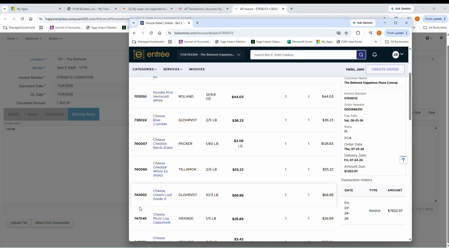The height and width of the screenshot is (248, 449).
Task: Open the INVOICES menu item
Action: (197, 69)
